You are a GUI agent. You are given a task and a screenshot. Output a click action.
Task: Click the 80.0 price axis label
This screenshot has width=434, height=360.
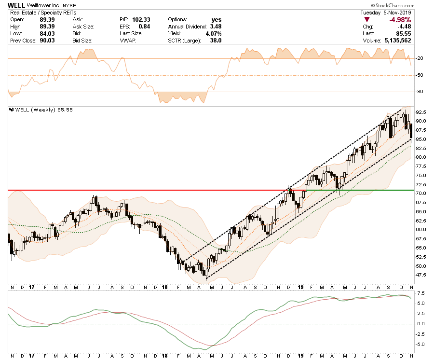tap(421, 157)
